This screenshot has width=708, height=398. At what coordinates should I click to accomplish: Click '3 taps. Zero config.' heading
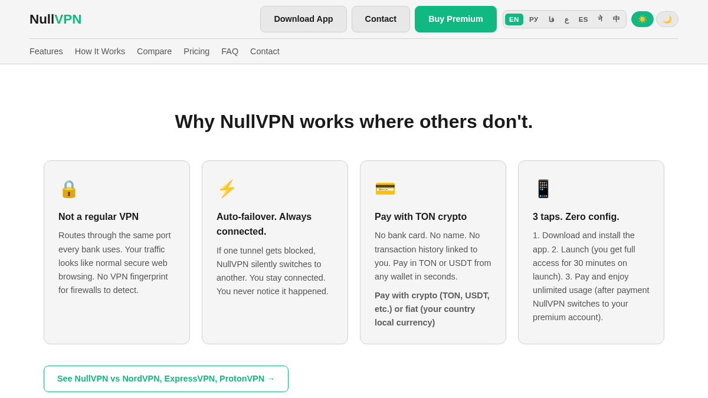[576, 217]
